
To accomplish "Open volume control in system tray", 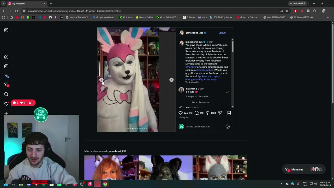I will 316,184.
